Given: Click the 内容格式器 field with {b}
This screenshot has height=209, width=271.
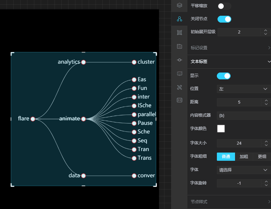Looking at the screenshot, I should click(244, 116).
